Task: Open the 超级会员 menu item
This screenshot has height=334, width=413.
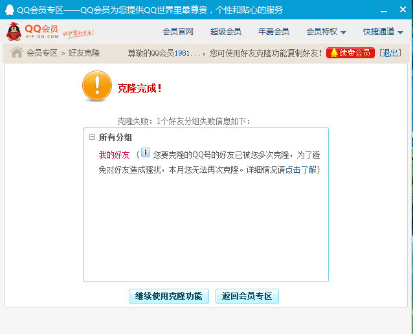Action: [226, 32]
